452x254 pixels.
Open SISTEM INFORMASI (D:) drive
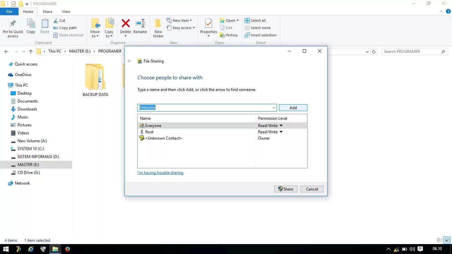pos(38,157)
